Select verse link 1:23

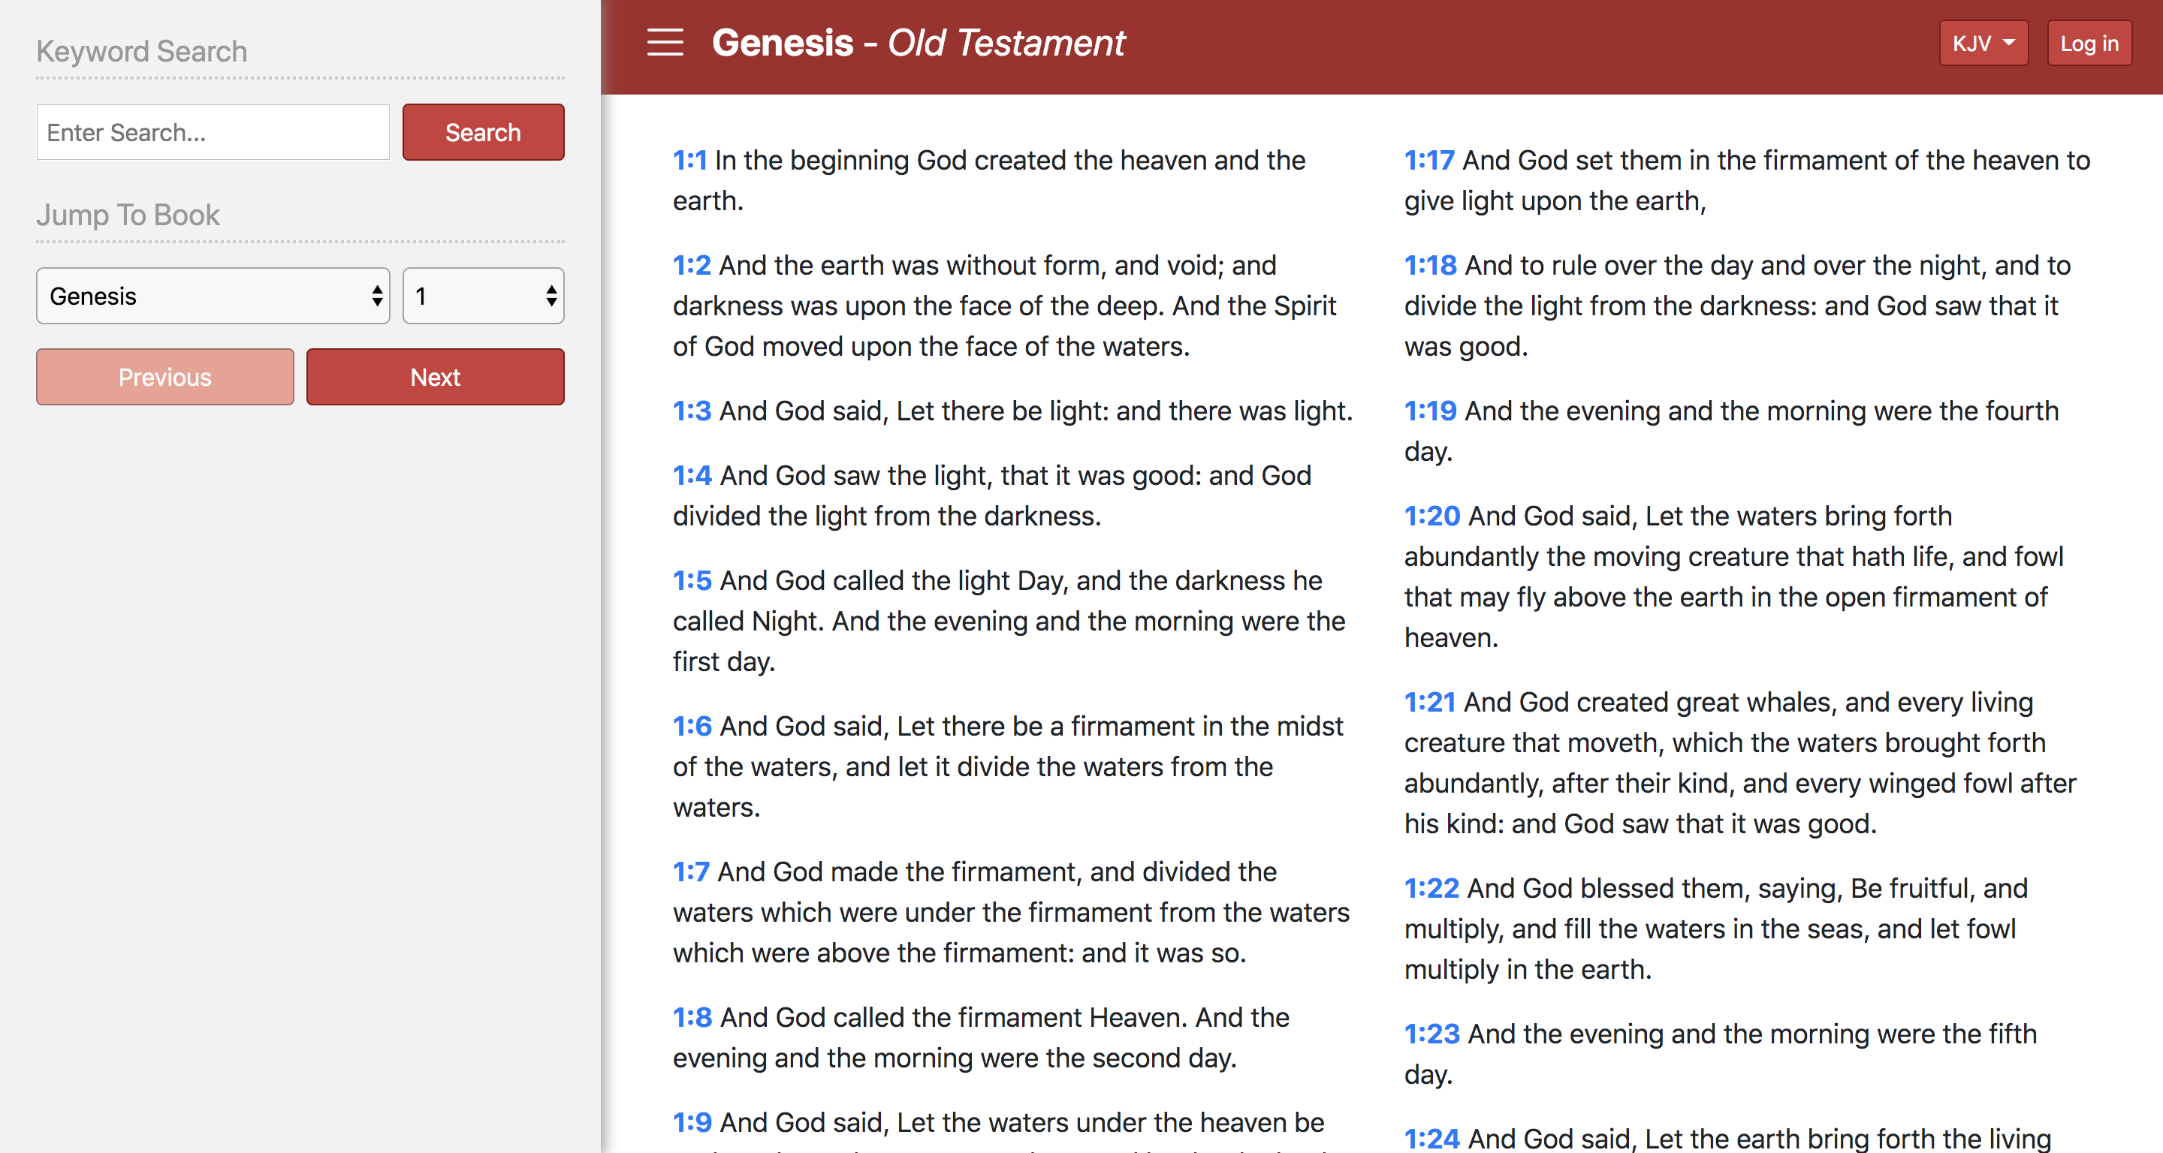[x=1431, y=1034]
